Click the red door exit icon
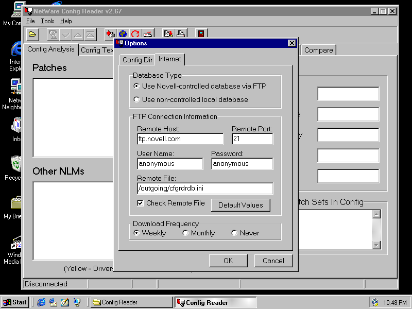Image resolution: width=412 pixels, height=309 pixels. pos(201,33)
